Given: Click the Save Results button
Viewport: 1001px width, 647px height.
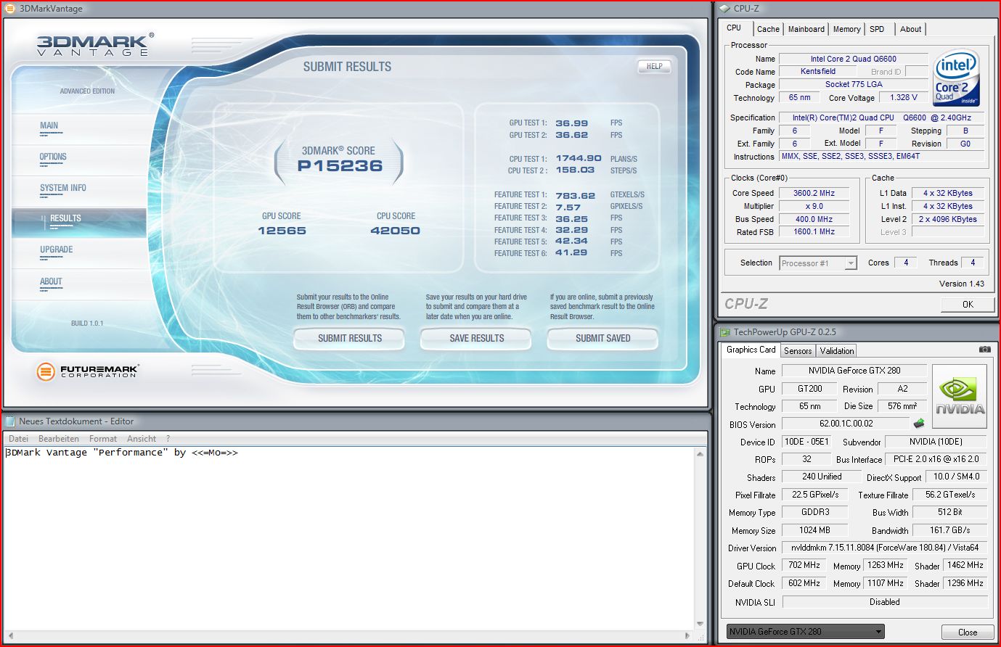Looking at the screenshot, I should pos(476,338).
